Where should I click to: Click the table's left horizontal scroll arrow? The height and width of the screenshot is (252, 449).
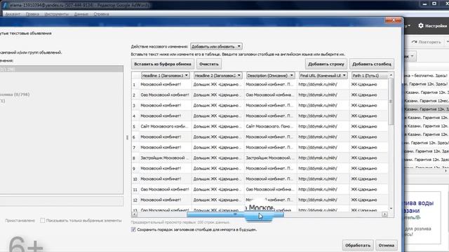pos(134,214)
